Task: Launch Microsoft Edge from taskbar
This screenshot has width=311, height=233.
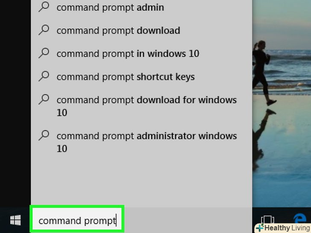Action: click(x=300, y=218)
